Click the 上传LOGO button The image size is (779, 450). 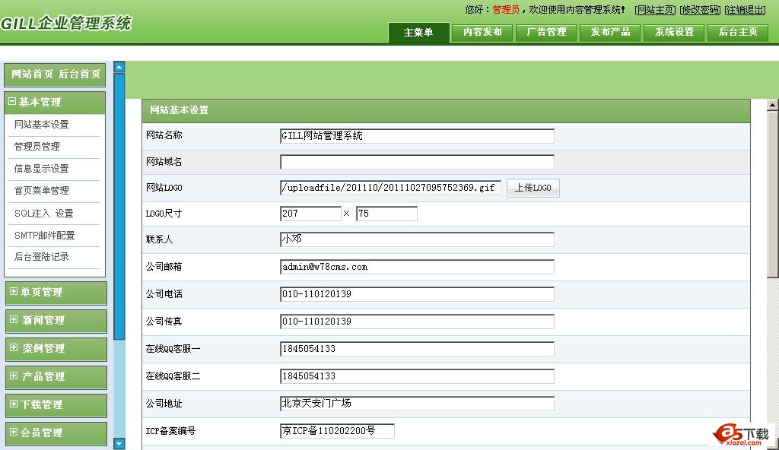tap(533, 188)
